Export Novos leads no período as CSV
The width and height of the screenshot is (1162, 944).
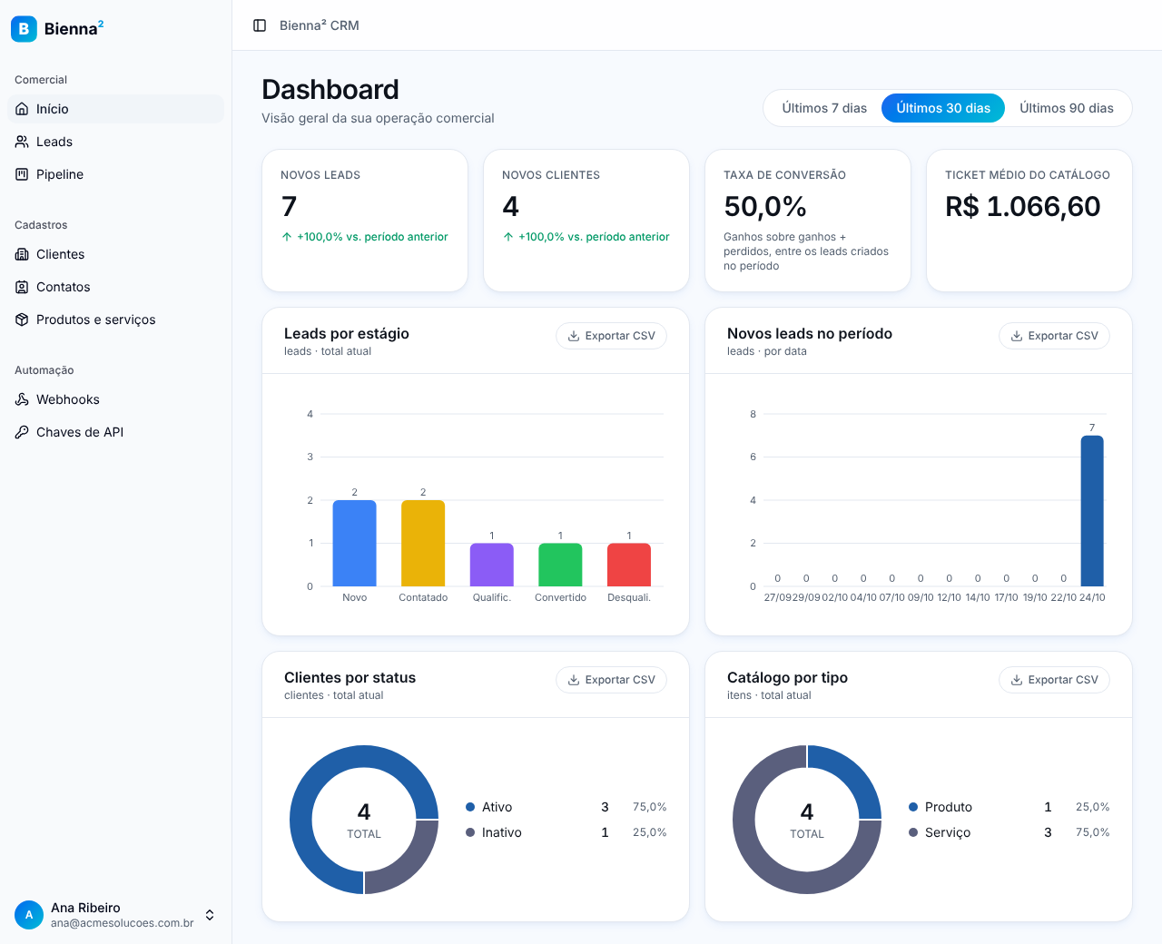point(1054,336)
